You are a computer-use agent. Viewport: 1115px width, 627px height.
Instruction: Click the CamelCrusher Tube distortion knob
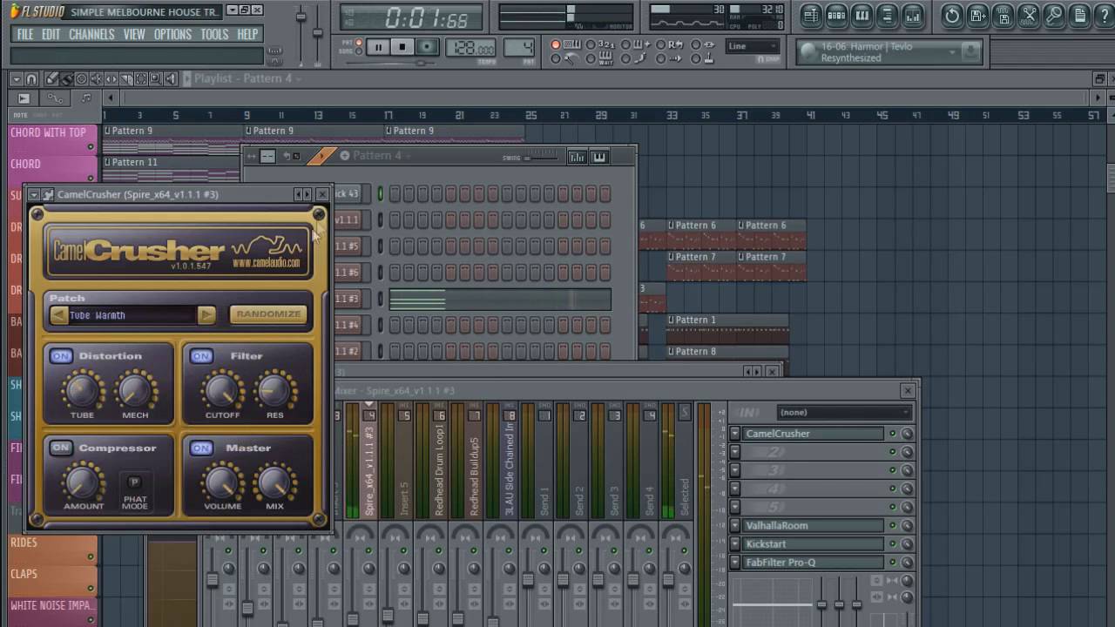pos(82,390)
